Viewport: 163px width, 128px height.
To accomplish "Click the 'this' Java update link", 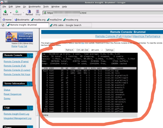I will tap(83, 43).
